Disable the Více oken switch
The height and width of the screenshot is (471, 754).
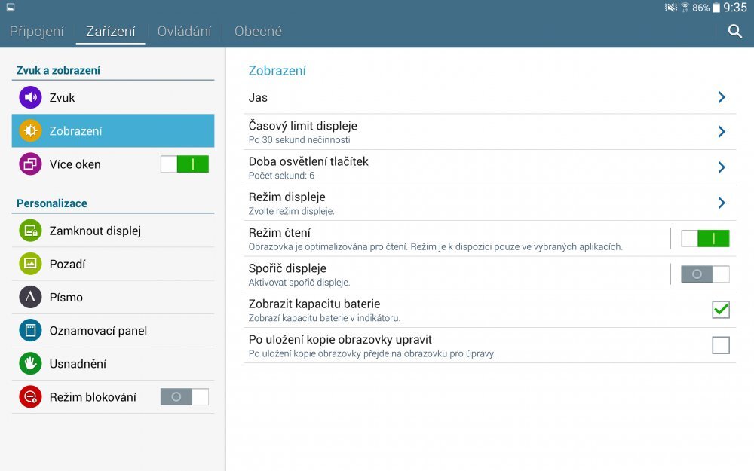pyautogui.click(x=185, y=164)
